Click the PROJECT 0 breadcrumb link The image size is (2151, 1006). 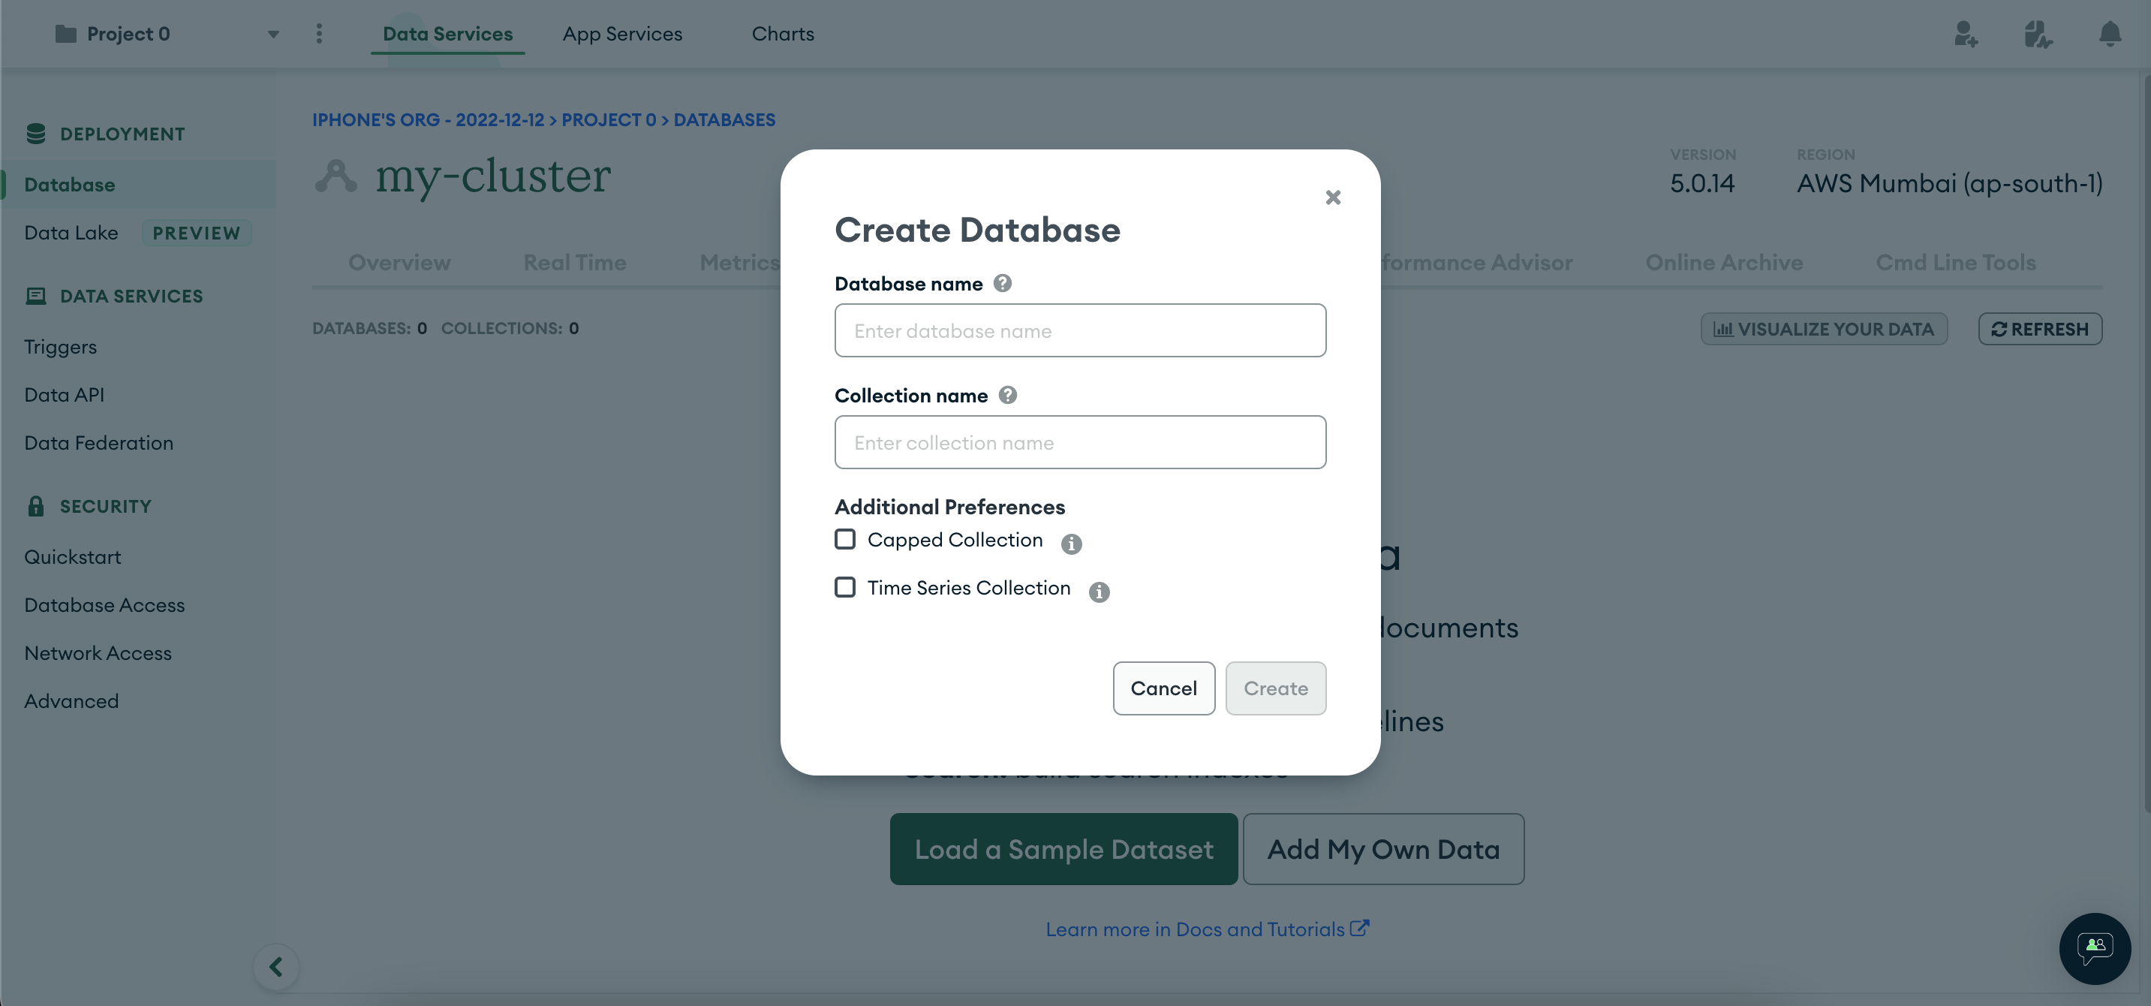click(x=608, y=119)
